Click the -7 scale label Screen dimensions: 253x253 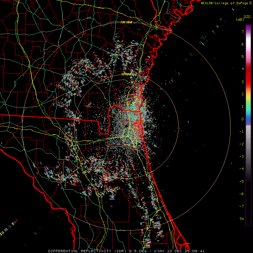tap(241, 206)
